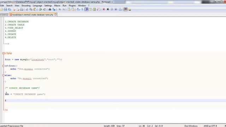Open the Macro menu

pos(57,6)
